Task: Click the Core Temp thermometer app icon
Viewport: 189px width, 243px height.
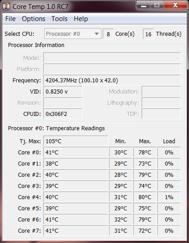Action: (x=6, y=7)
